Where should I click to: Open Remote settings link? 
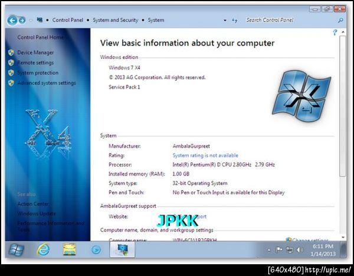(35, 62)
